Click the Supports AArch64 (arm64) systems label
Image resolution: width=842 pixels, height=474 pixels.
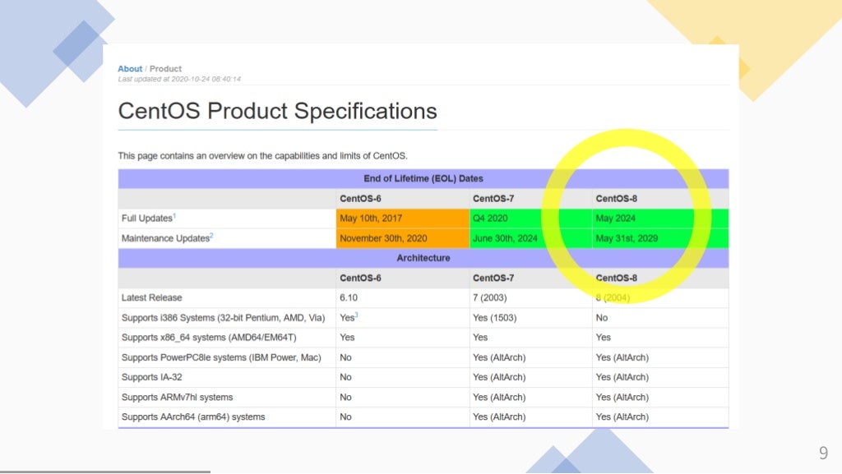193,417
